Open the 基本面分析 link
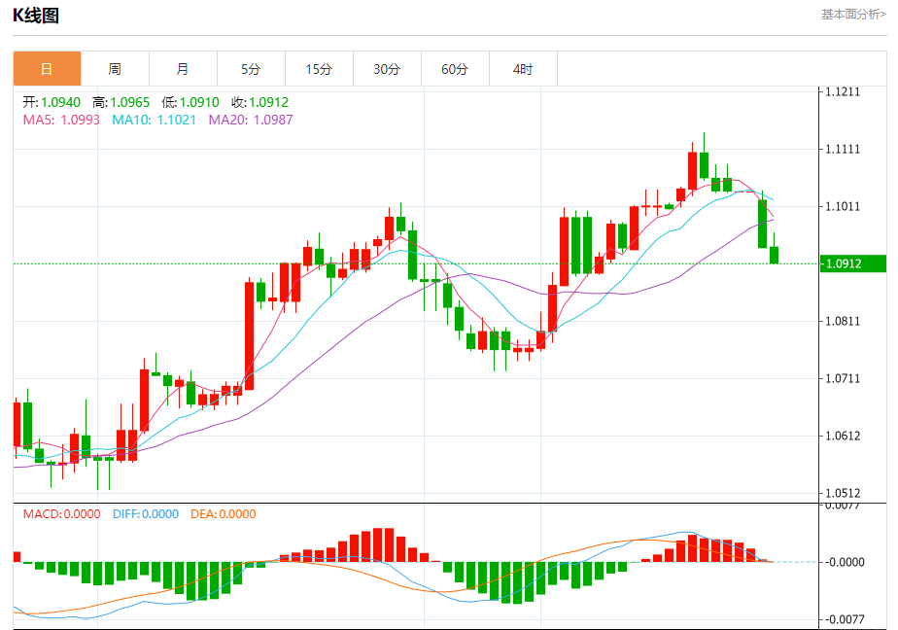The image size is (898, 630). click(853, 15)
